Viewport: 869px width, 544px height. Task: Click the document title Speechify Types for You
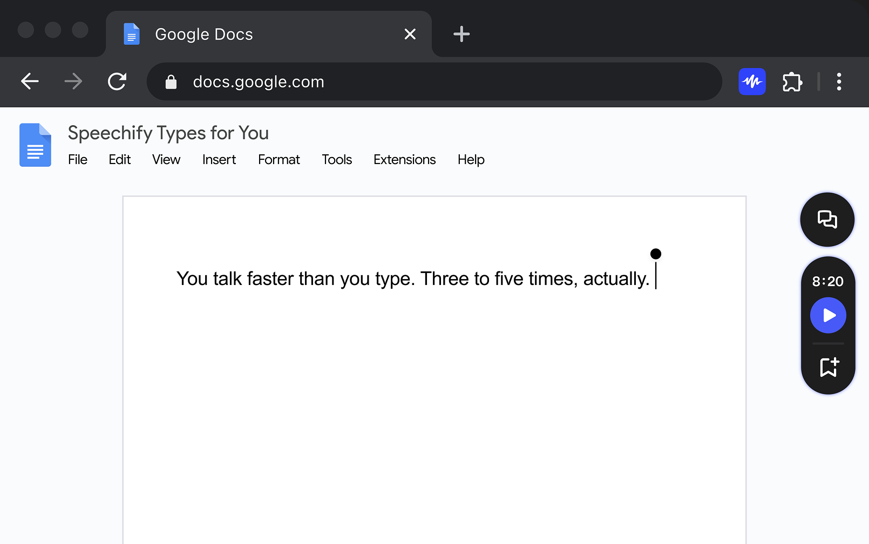168,133
